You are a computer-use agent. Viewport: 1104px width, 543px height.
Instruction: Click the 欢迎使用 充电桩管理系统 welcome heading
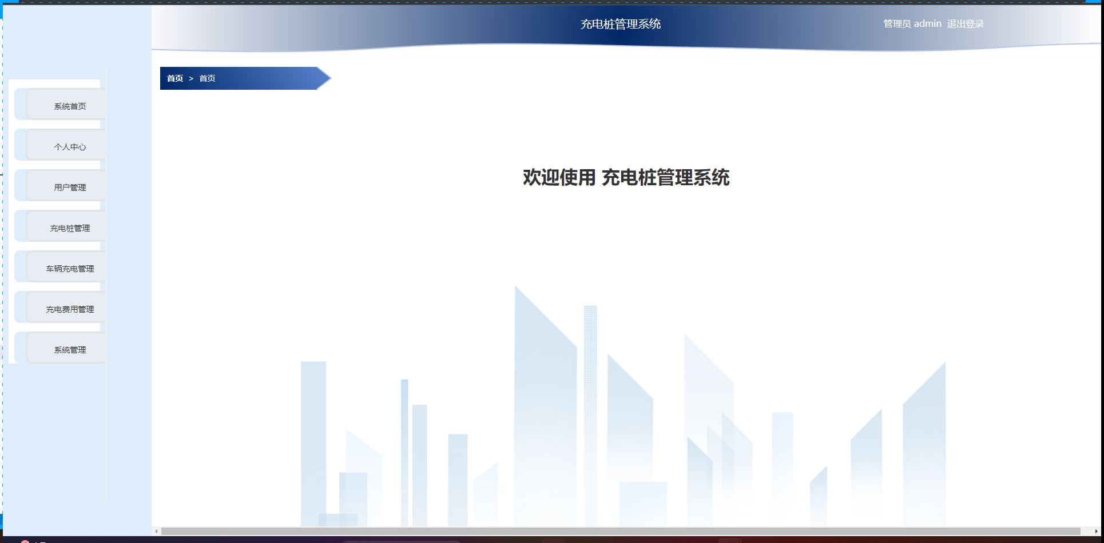[626, 178]
